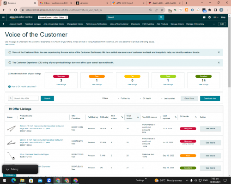Click green Excellent badge in fourth row
Viewport: 231px width, 184px height.
[188, 168]
